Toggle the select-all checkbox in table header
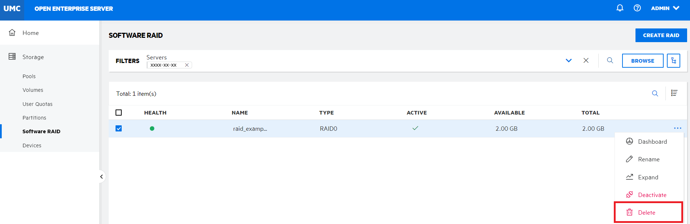 coord(118,113)
